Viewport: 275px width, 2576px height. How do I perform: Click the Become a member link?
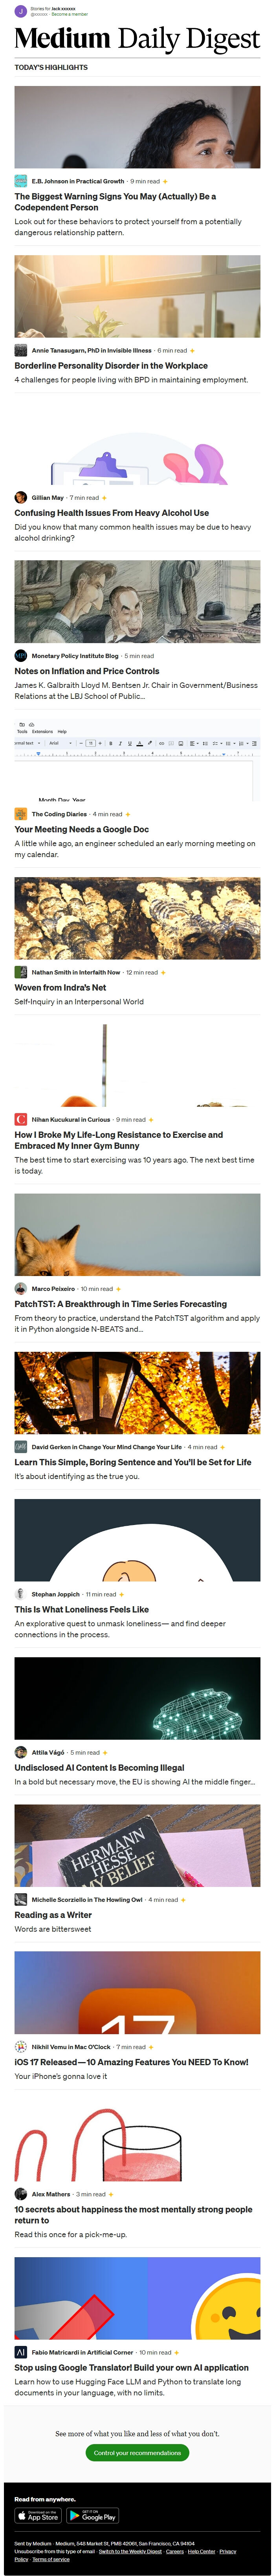pyautogui.click(x=69, y=14)
